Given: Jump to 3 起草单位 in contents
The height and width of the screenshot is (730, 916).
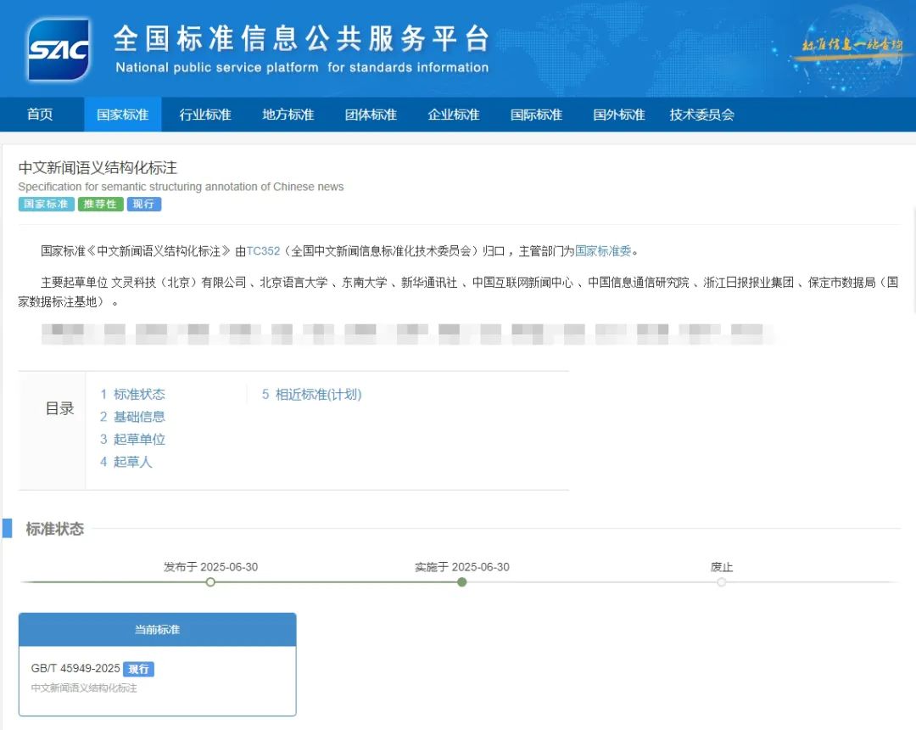Looking at the screenshot, I should (132, 439).
